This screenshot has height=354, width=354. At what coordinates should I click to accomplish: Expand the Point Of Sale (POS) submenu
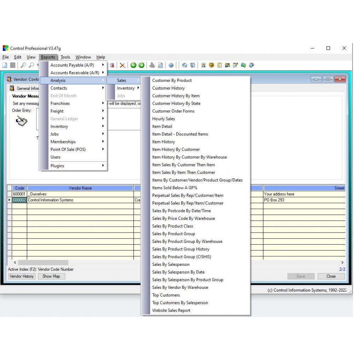click(x=68, y=149)
